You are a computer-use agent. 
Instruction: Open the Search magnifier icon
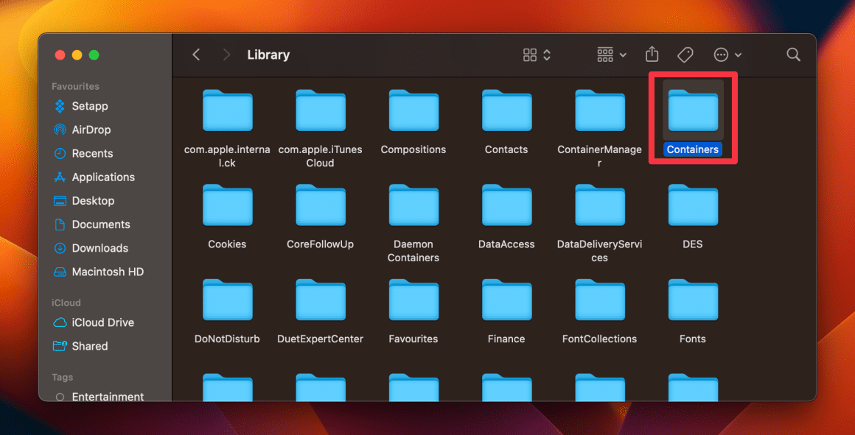[x=793, y=54]
